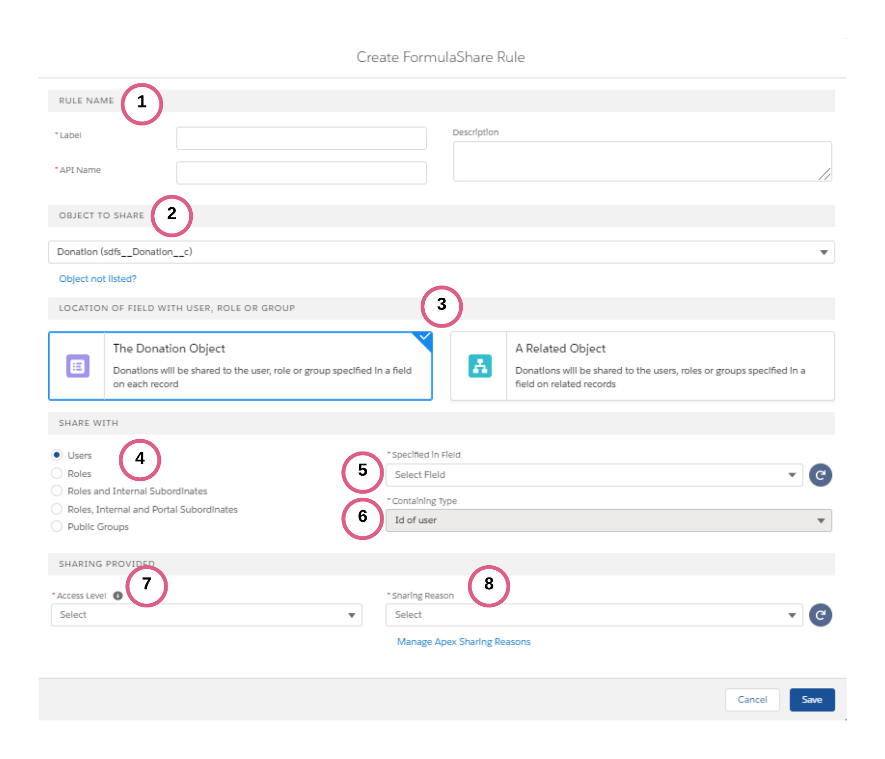Click into the Label text field
The height and width of the screenshot is (759, 885).
pyautogui.click(x=301, y=138)
